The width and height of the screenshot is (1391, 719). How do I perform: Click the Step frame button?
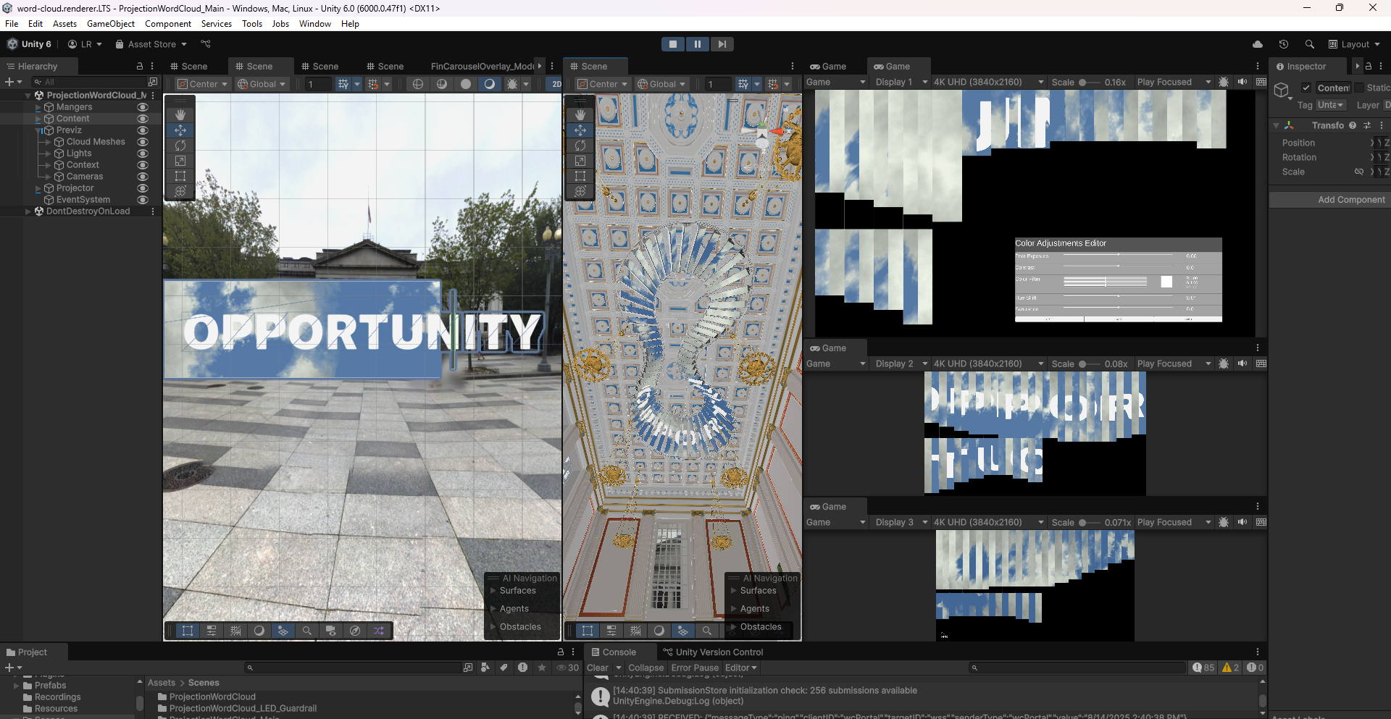722,44
